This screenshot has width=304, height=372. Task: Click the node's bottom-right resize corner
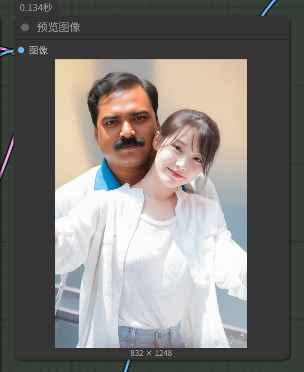pos(288,357)
